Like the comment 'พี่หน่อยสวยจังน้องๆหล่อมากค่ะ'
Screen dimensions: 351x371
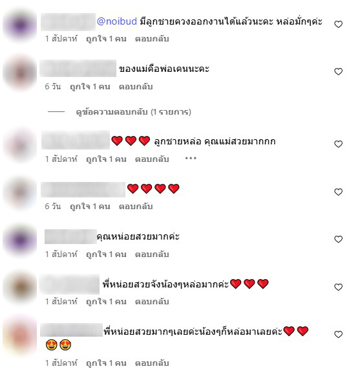(338, 287)
